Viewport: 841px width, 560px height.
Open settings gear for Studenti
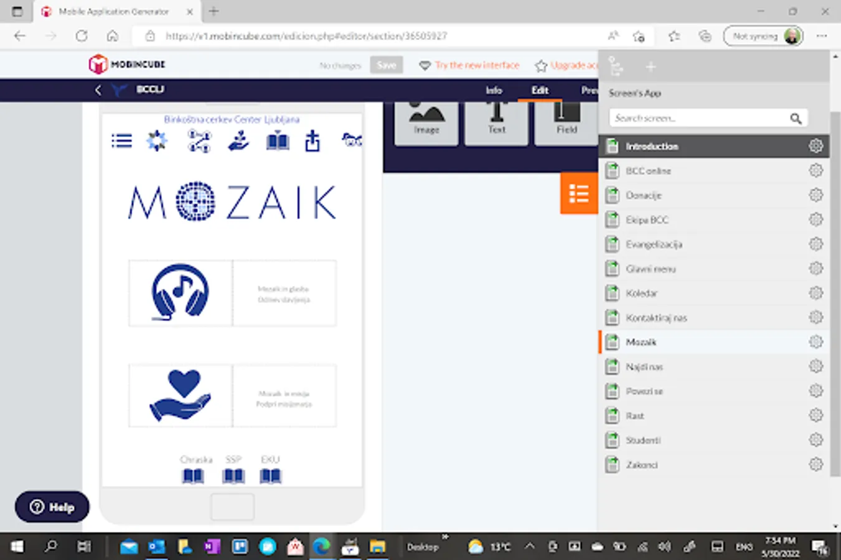click(x=815, y=440)
